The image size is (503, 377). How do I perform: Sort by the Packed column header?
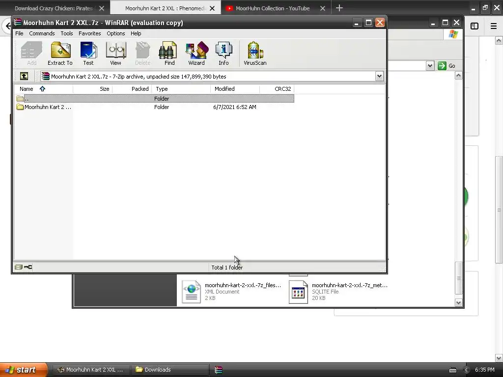coord(132,89)
